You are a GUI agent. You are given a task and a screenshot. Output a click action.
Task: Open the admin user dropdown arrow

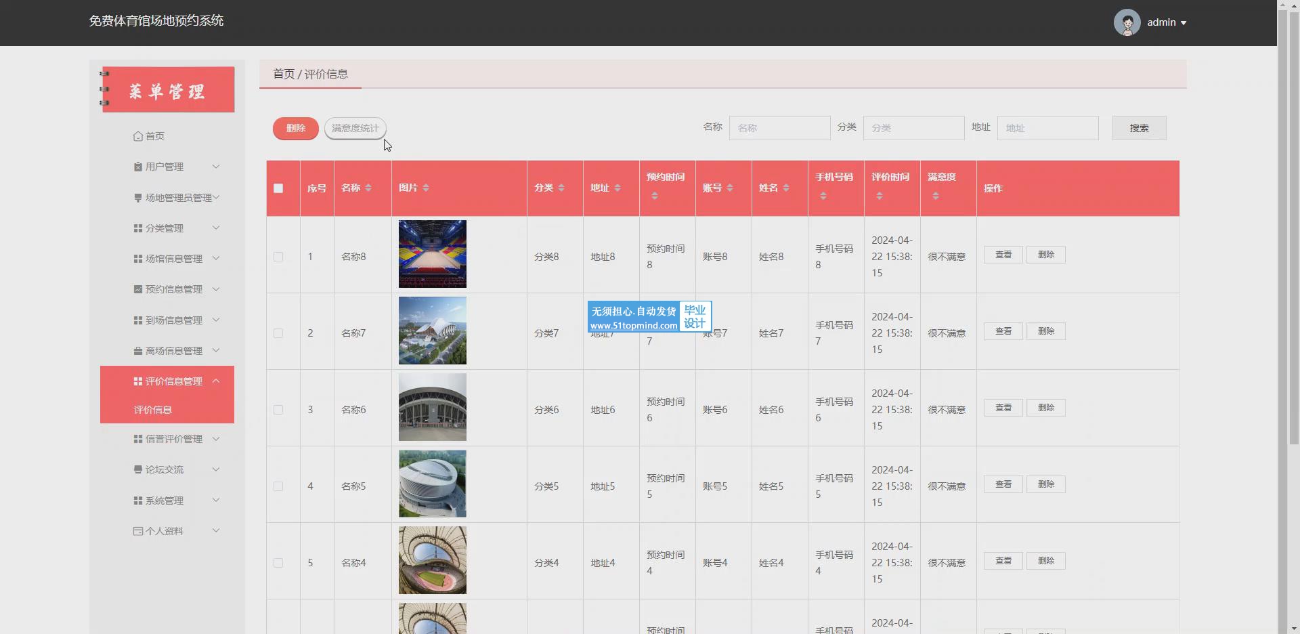tap(1184, 23)
